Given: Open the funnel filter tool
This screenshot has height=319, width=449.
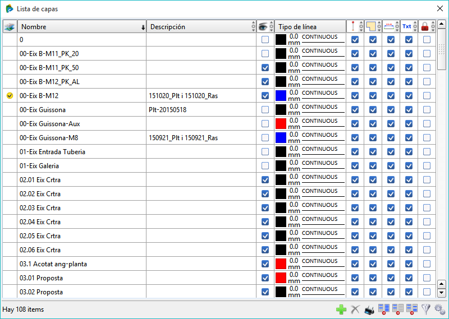Looking at the screenshot, I should pyautogui.click(x=426, y=309).
